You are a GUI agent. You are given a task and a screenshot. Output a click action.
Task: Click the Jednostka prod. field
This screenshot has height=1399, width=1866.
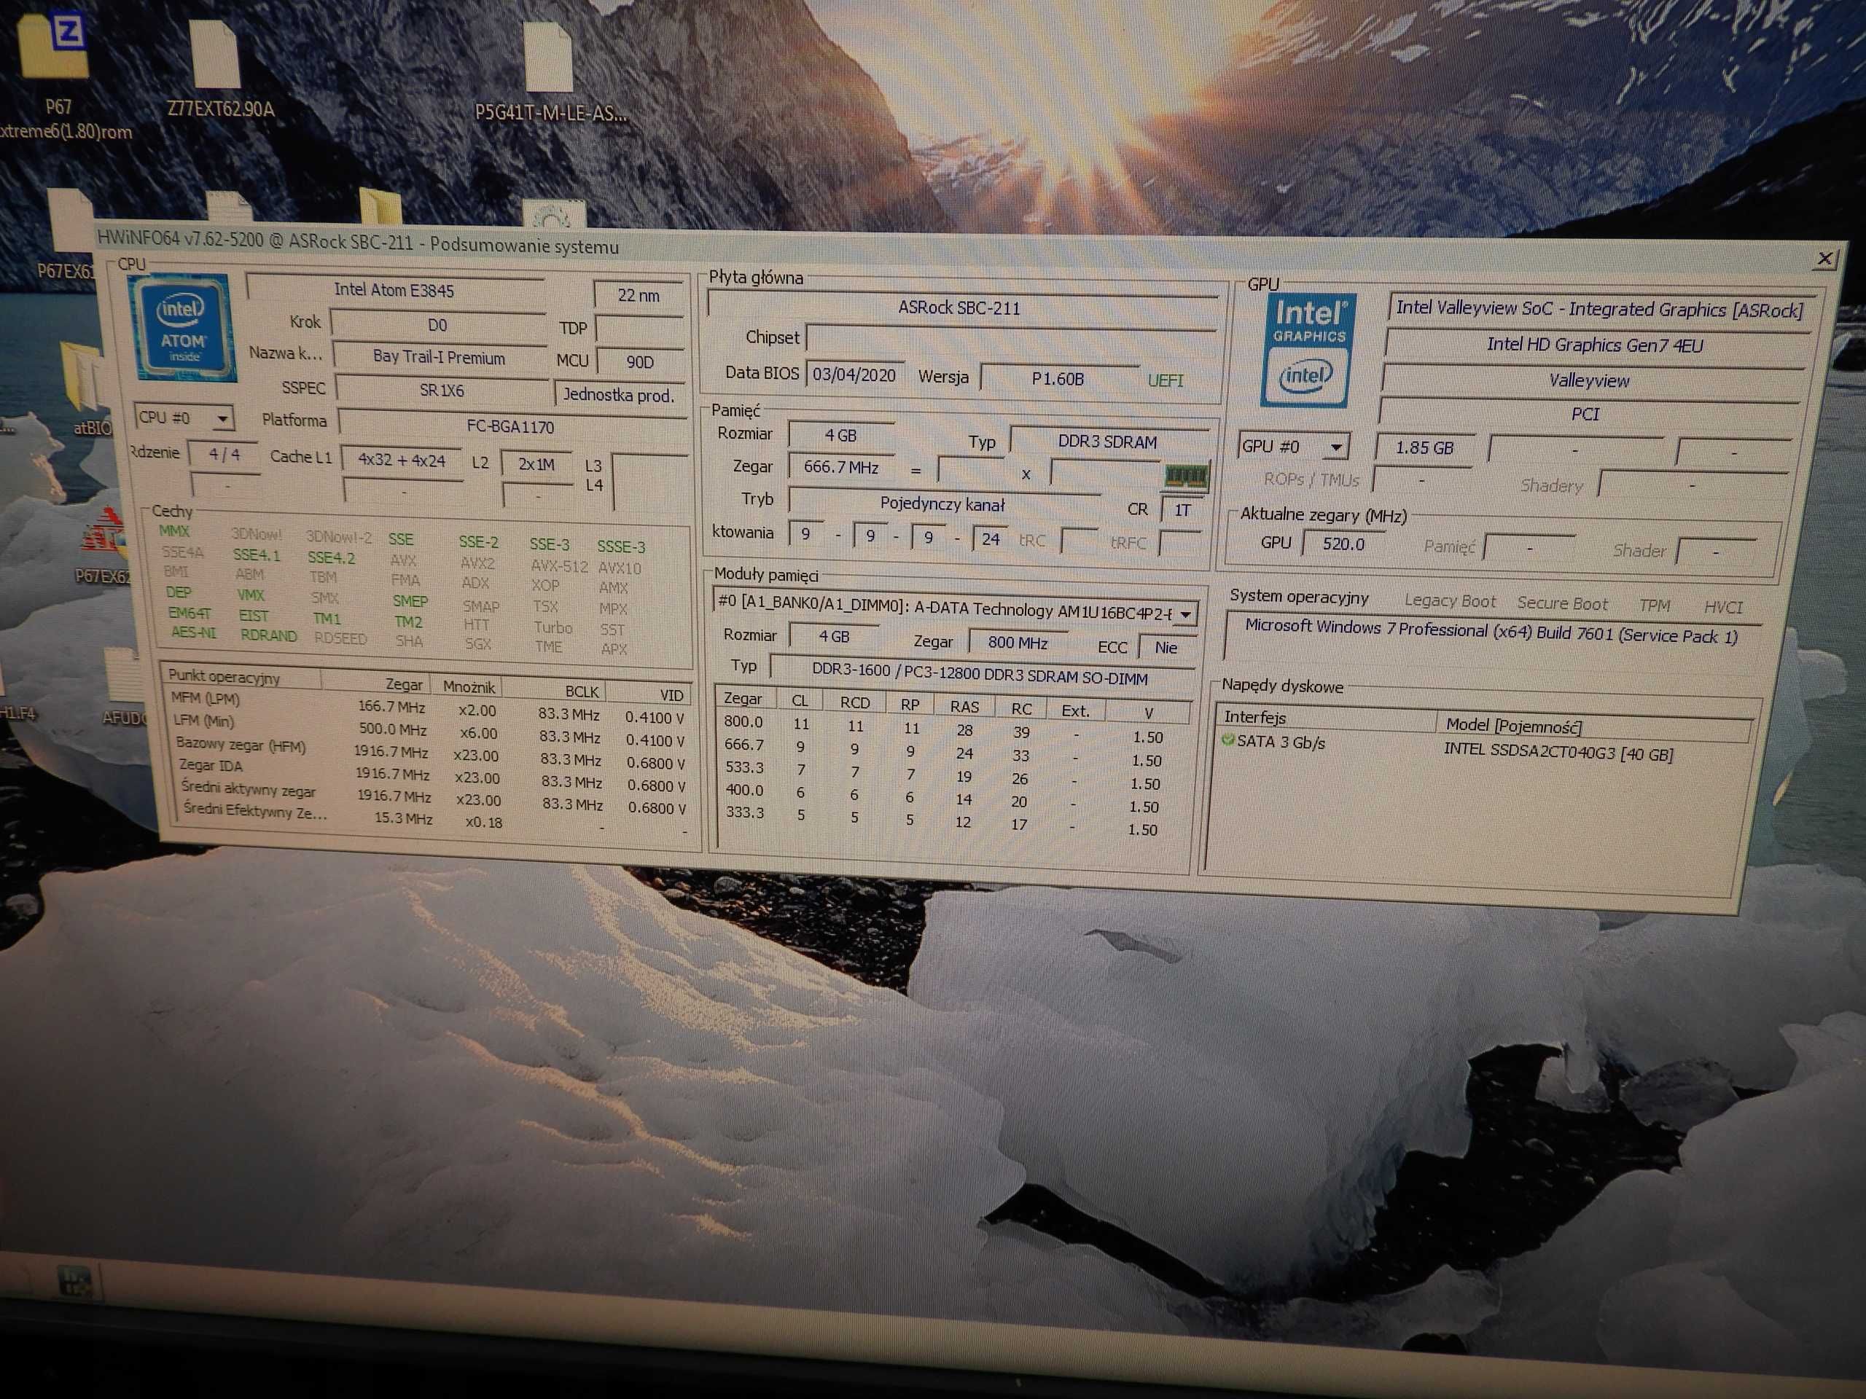(x=618, y=395)
